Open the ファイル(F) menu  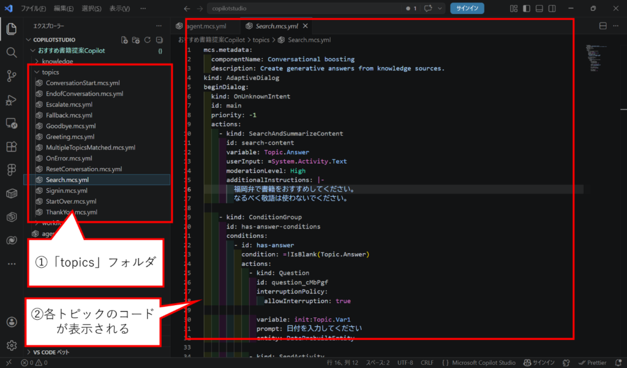[34, 9]
